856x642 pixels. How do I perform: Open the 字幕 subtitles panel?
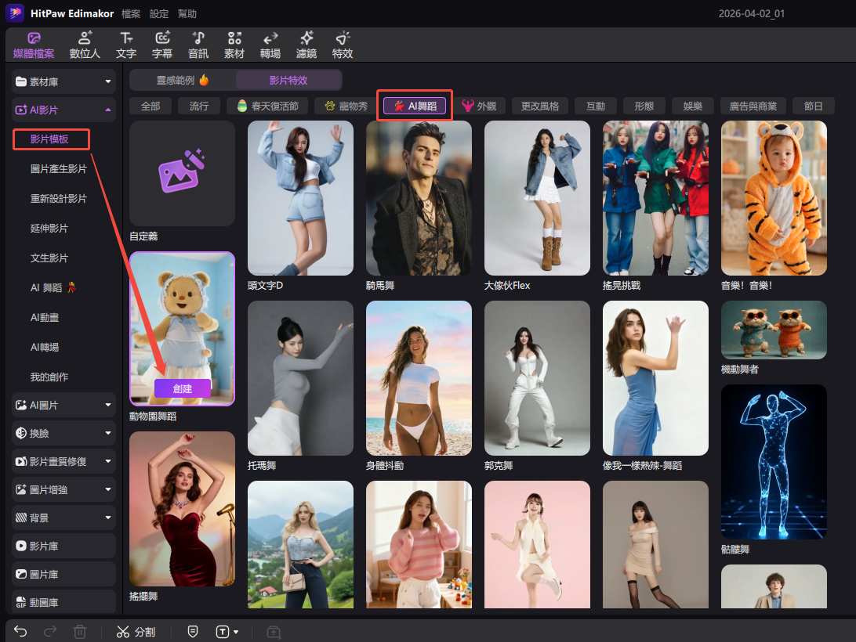[x=162, y=45]
